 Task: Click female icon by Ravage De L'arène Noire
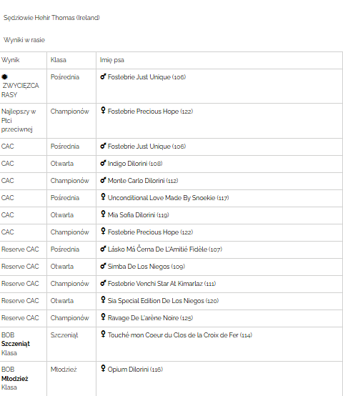click(x=103, y=317)
